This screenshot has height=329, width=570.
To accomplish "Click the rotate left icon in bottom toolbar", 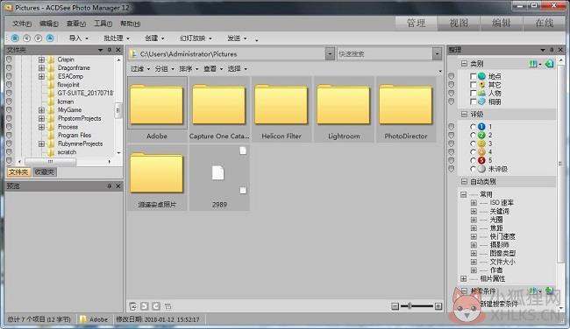I will tap(145, 306).
